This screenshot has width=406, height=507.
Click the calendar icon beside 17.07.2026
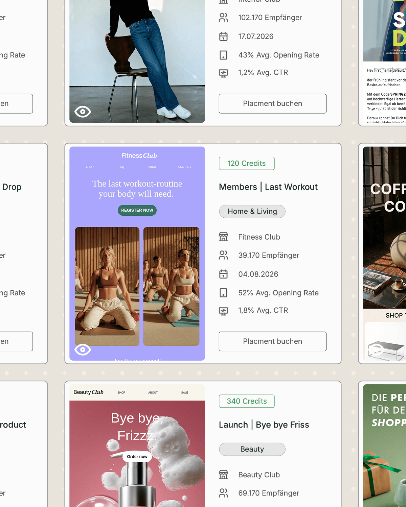pyautogui.click(x=223, y=37)
